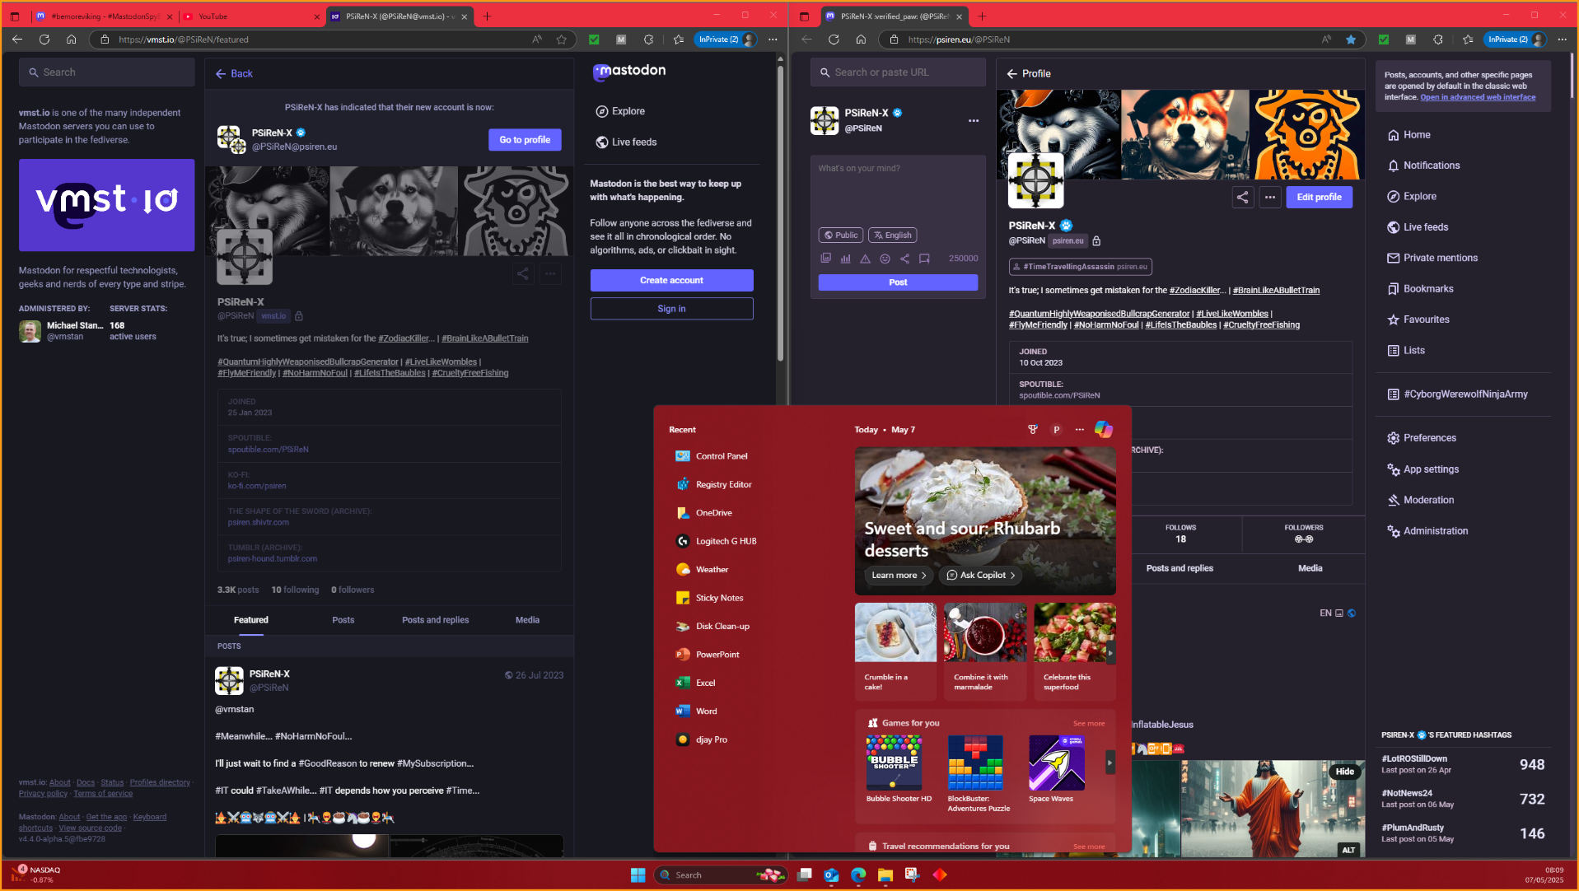Image resolution: width=1579 pixels, height=891 pixels.
Task: Click the share icon next to Edit profile
Action: 1242,197
